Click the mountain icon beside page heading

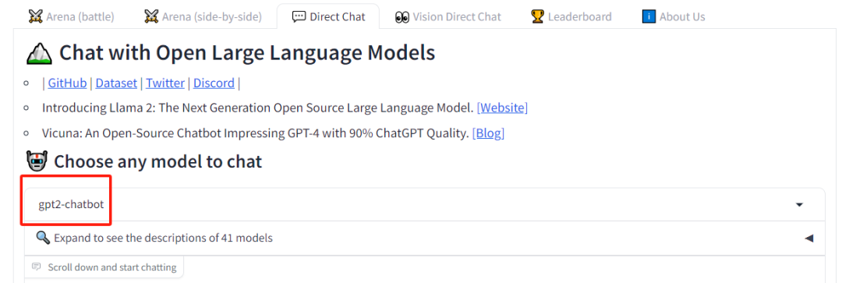pyautogui.click(x=39, y=53)
